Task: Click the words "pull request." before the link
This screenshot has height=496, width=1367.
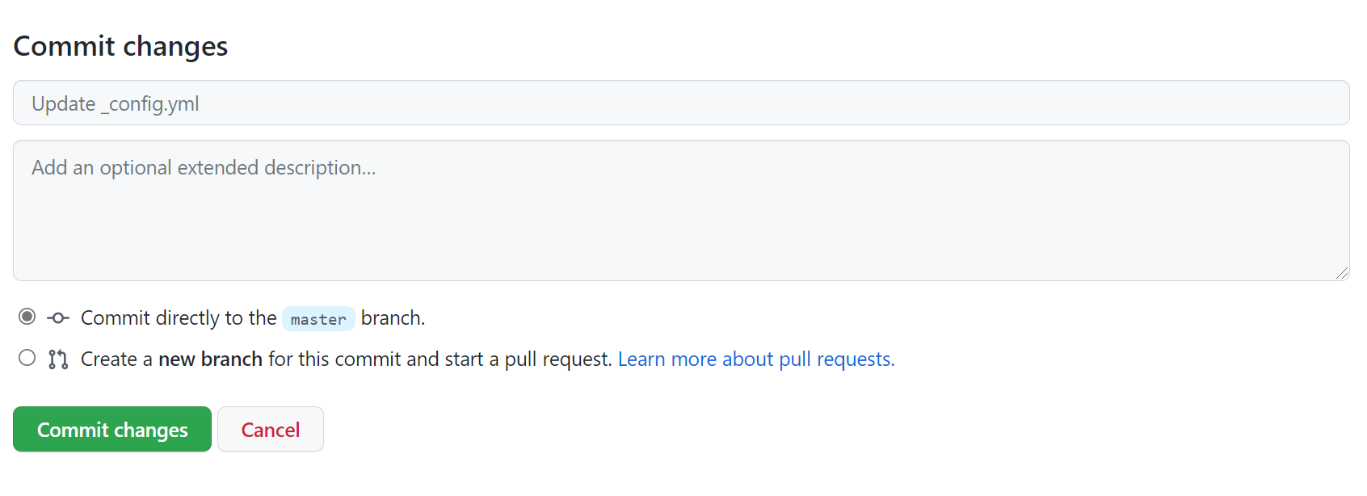Action: pos(558,359)
